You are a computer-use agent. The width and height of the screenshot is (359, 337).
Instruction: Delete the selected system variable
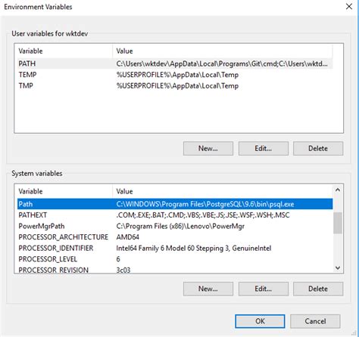point(318,289)
